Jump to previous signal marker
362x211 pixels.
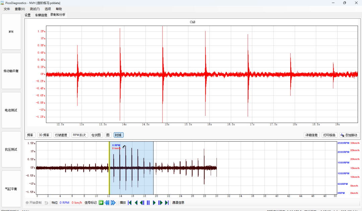pos(107,203)
